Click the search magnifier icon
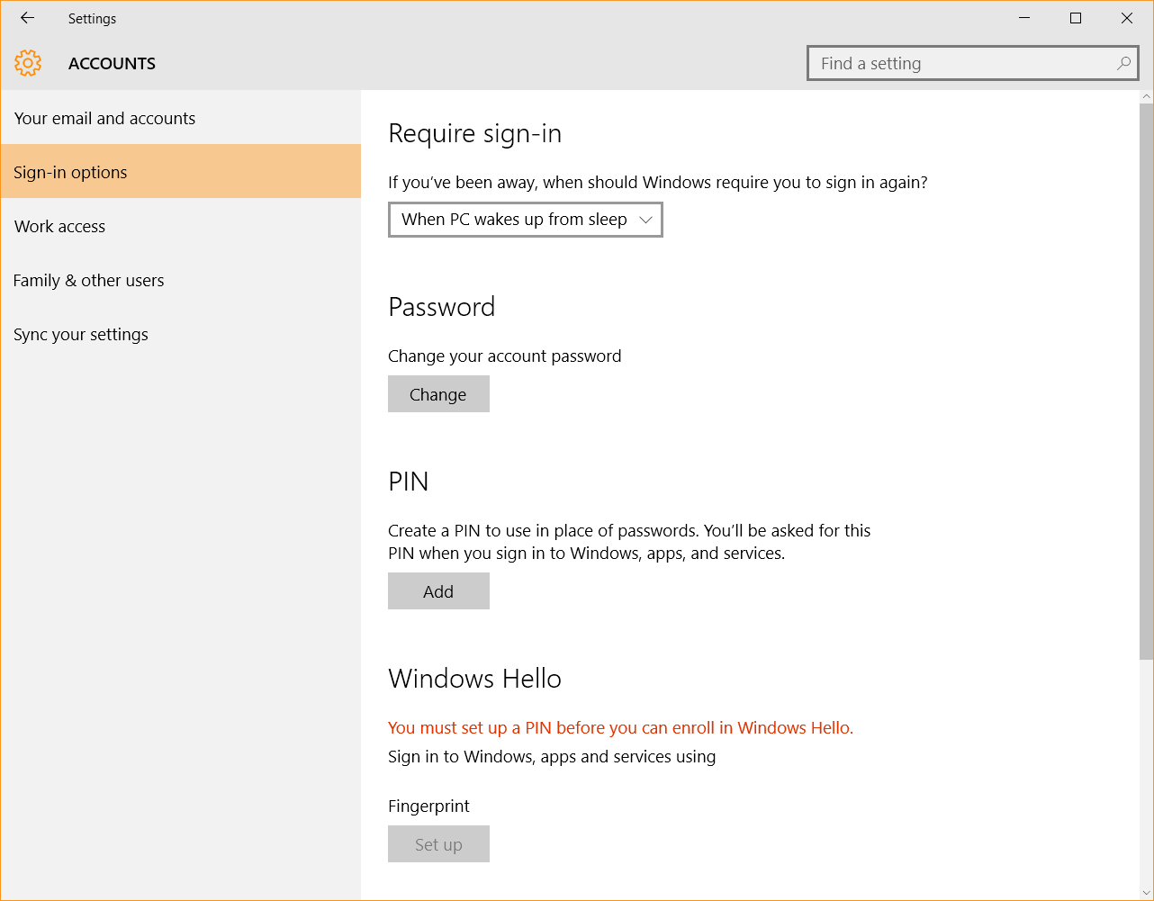The height and width of the screenshot is (901, 1154). [x=1123, y=64]
